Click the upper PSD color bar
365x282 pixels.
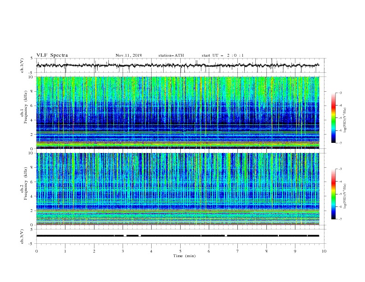pos(333,118)
